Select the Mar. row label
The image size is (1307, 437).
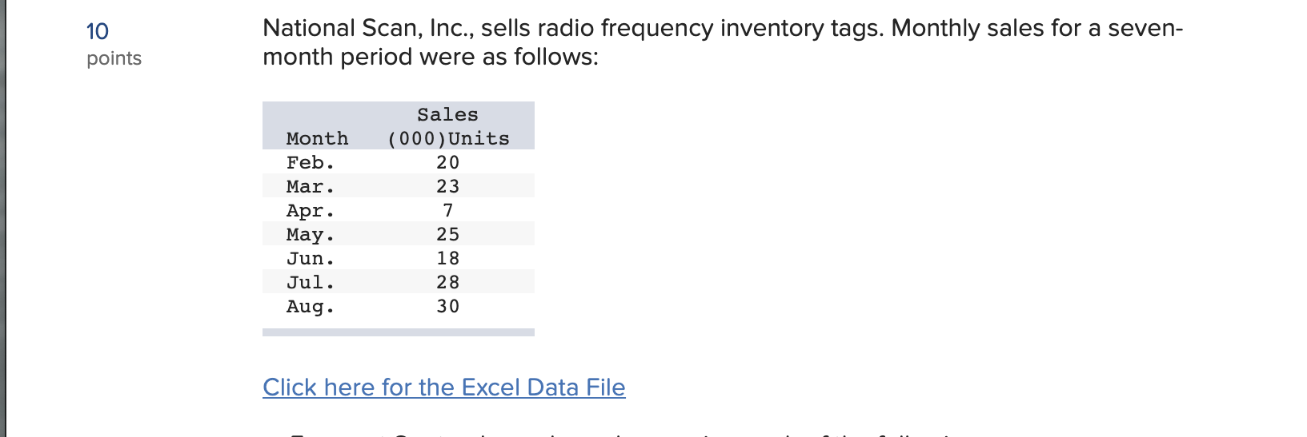click(x=311, y=187)
